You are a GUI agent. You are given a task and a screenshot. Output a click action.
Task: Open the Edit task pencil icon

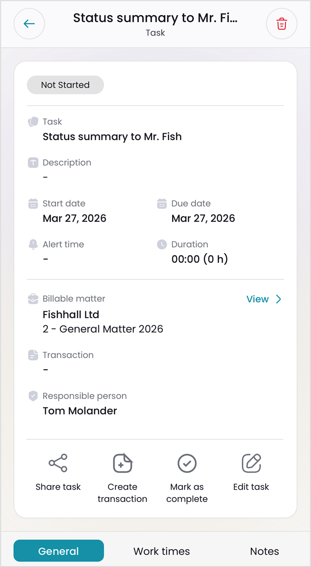point(251,463)
